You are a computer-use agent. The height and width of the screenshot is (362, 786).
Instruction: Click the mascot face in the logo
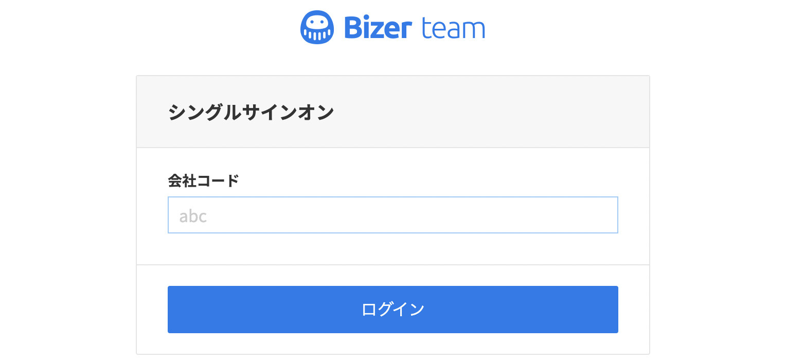click(316, 25)
